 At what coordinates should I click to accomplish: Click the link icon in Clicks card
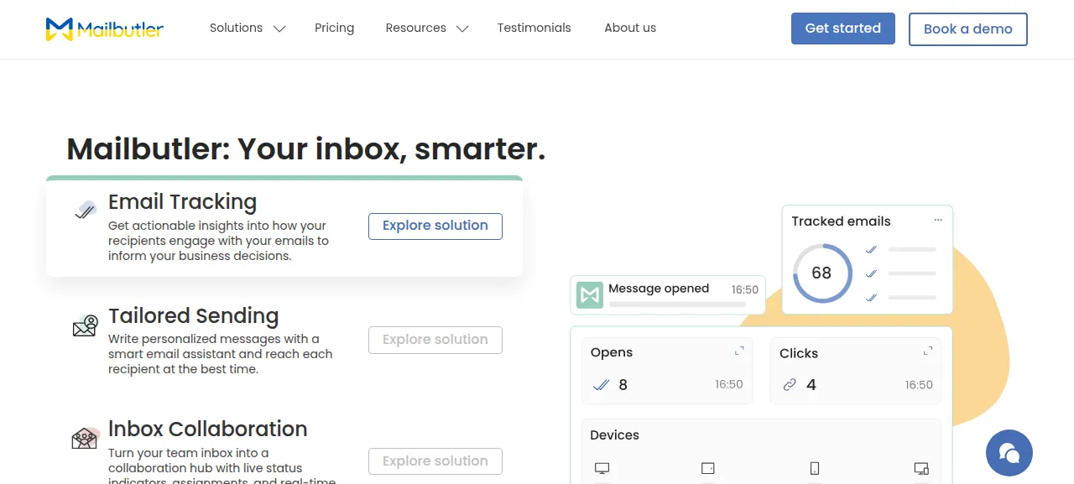pyautogui.click(x=790, y=385)
